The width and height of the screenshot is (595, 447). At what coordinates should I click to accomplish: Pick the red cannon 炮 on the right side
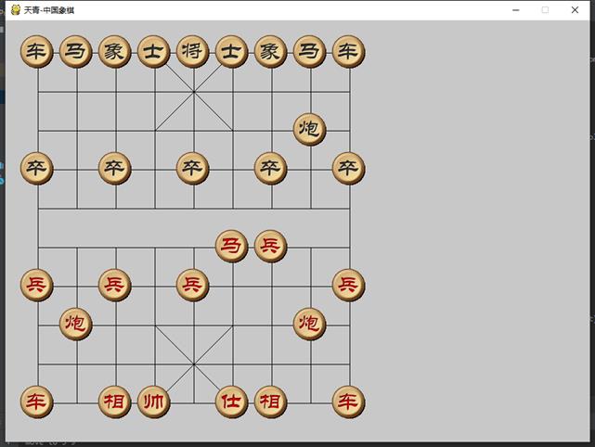click(310, 325)
